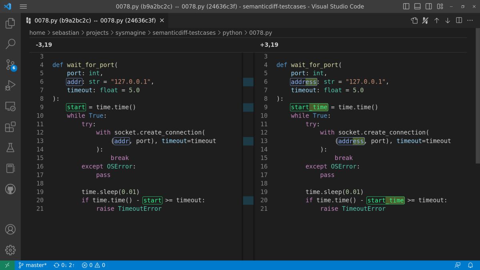Open the Run and Debug view
This screenshot has height=270, width=480.
coord(10,85)
